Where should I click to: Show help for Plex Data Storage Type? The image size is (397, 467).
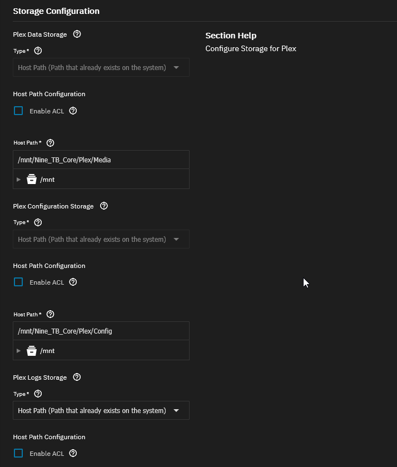[38, 51]
